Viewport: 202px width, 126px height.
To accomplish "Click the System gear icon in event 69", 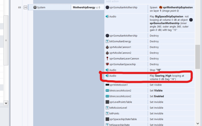I will [35, 8].
